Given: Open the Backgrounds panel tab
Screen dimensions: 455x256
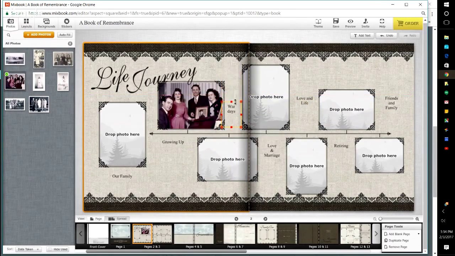Looking at the screenshot, I should (46, 23).
